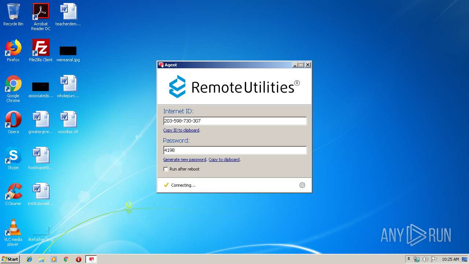Image resolution: width=469 pixels, height=264 pixels.
Task: Enable Run after reboot checkbox
Action: 166,169
